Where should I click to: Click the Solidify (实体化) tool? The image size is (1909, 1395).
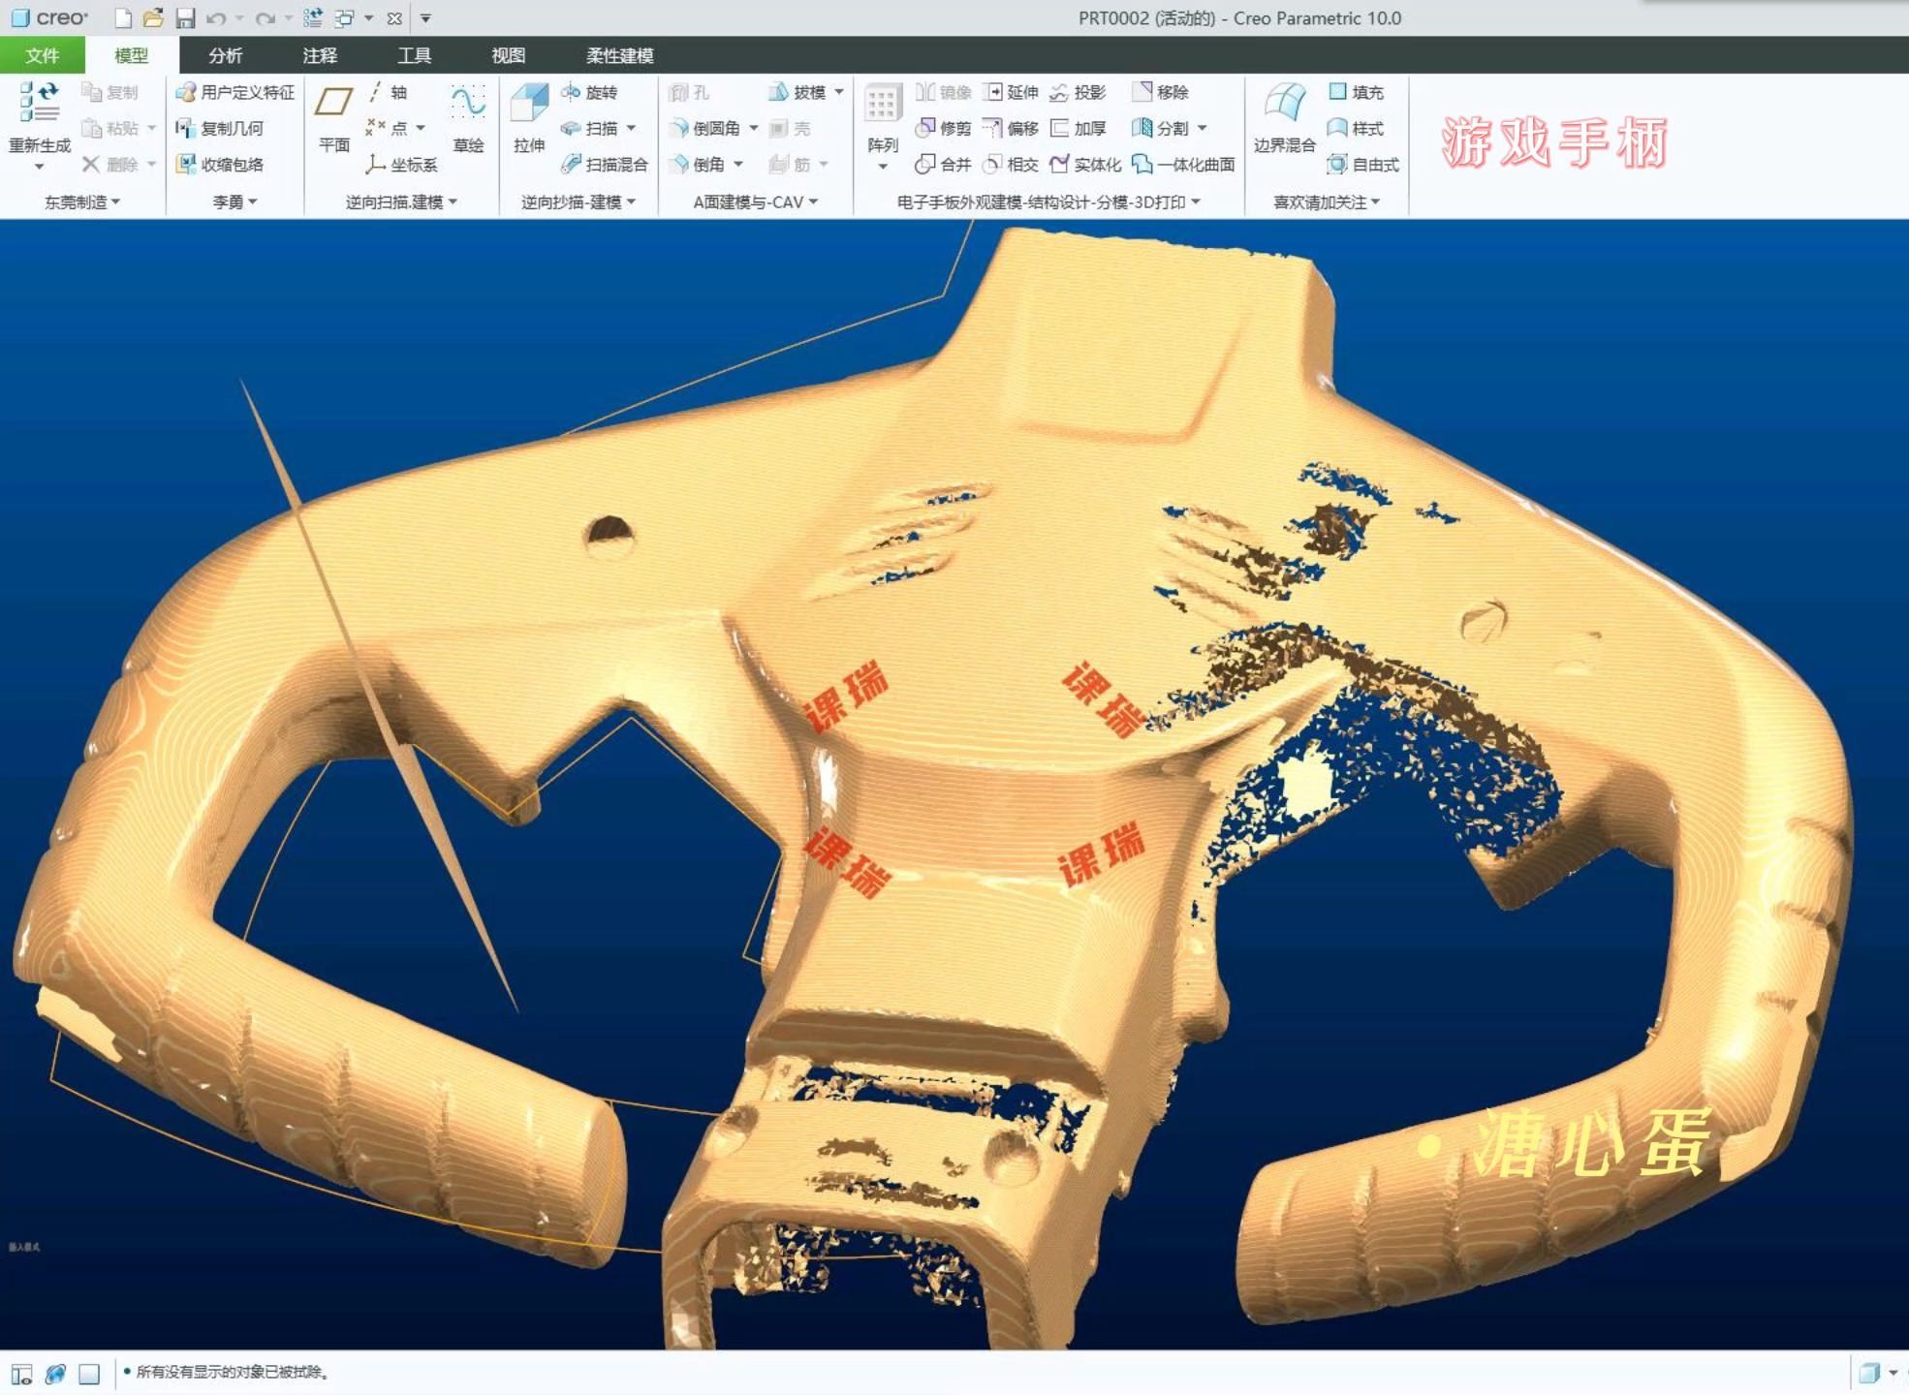[x=1086, y=165]
